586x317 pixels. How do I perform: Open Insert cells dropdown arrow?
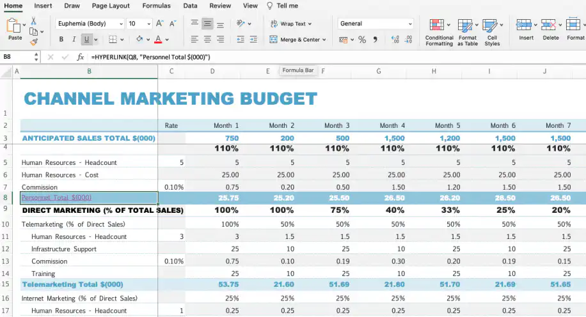(x=535, y=26)
